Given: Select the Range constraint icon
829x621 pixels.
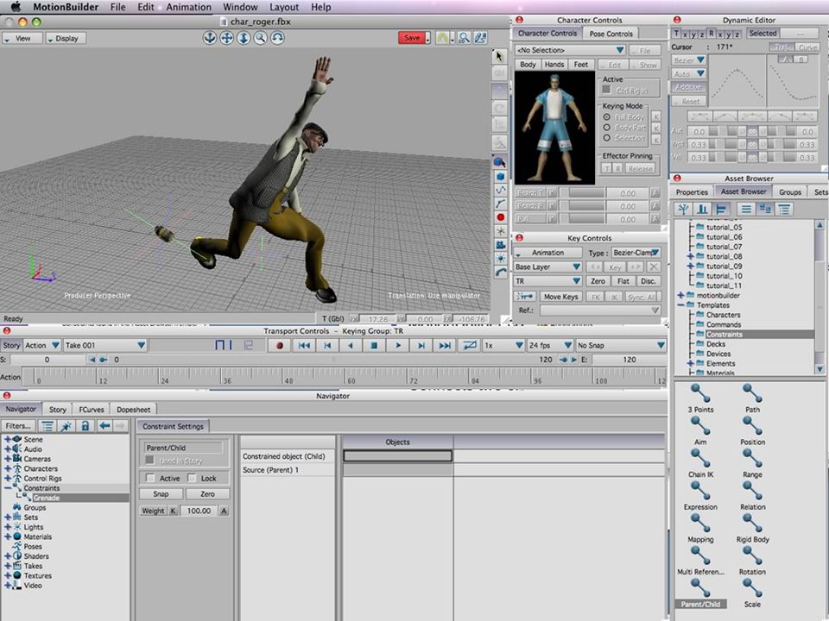Looking at the screenshot, I should [x=752, y=458].
